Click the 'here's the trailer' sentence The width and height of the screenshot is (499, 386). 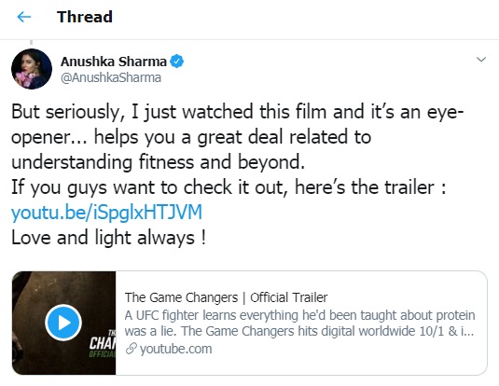[x=370, y=187]
